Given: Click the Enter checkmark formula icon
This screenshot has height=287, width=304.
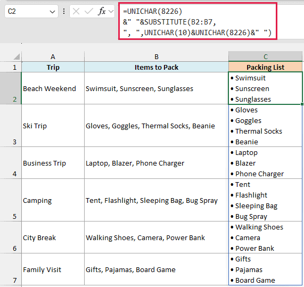Looking at the screenshot, I should [x=89, y=11].
